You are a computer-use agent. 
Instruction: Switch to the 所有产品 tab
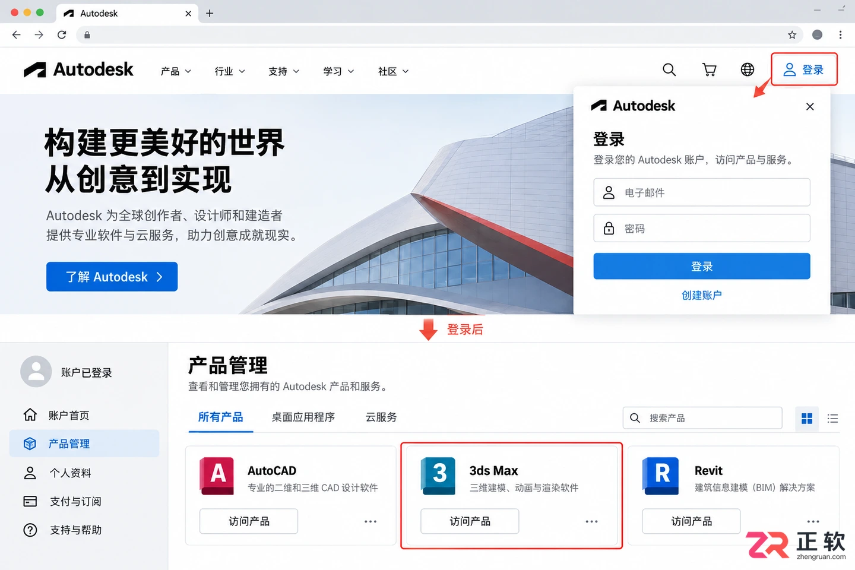point(221,417)
